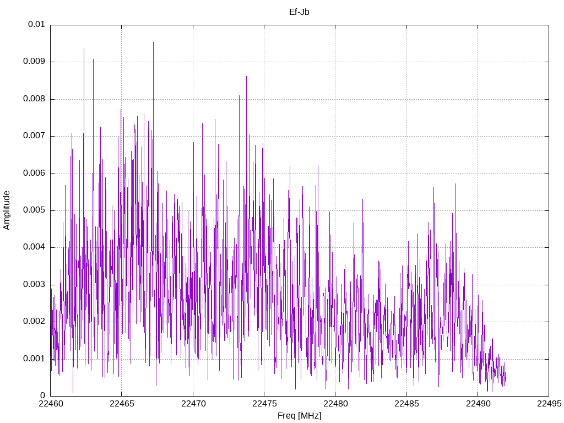Image resolution: width=564 pixels, height=423 pixels.
Task: Click the x-axis tick label '22460'
Action: (x=51, y=404)
